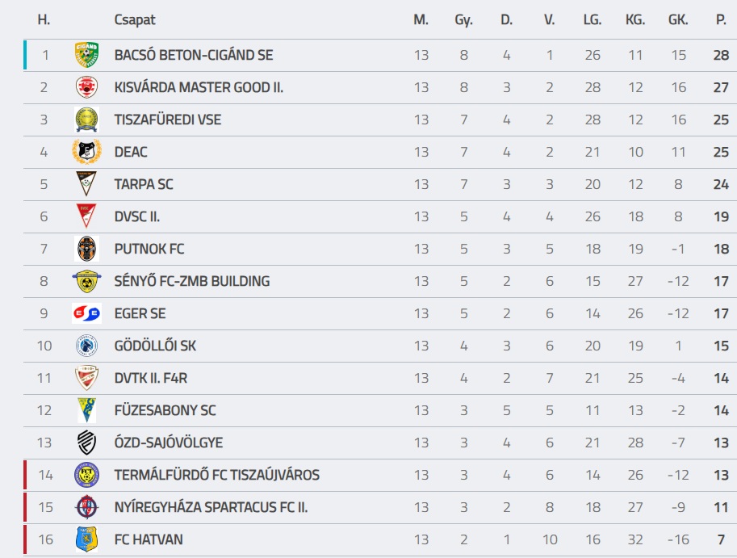
Task: Click the DEAC club crest
Action: pyautogui.click(x=86, y=152)
